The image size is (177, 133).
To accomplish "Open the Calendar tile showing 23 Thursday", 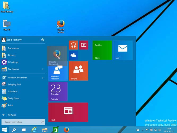I will pyautogui.click(x=58, y=92).
